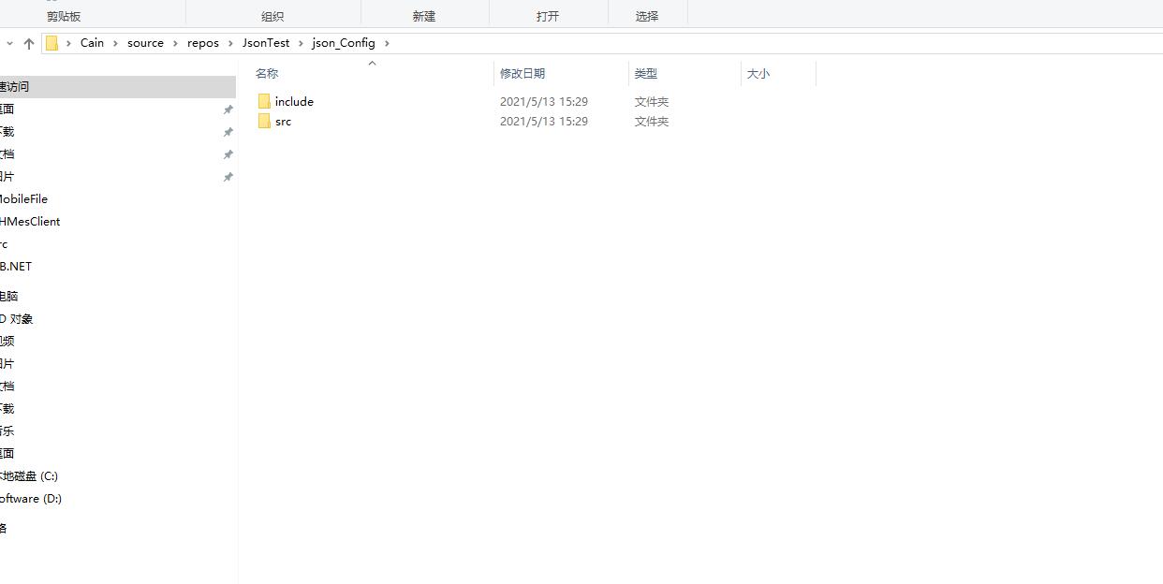Click the 新建 ribbon group

[424, 15]
